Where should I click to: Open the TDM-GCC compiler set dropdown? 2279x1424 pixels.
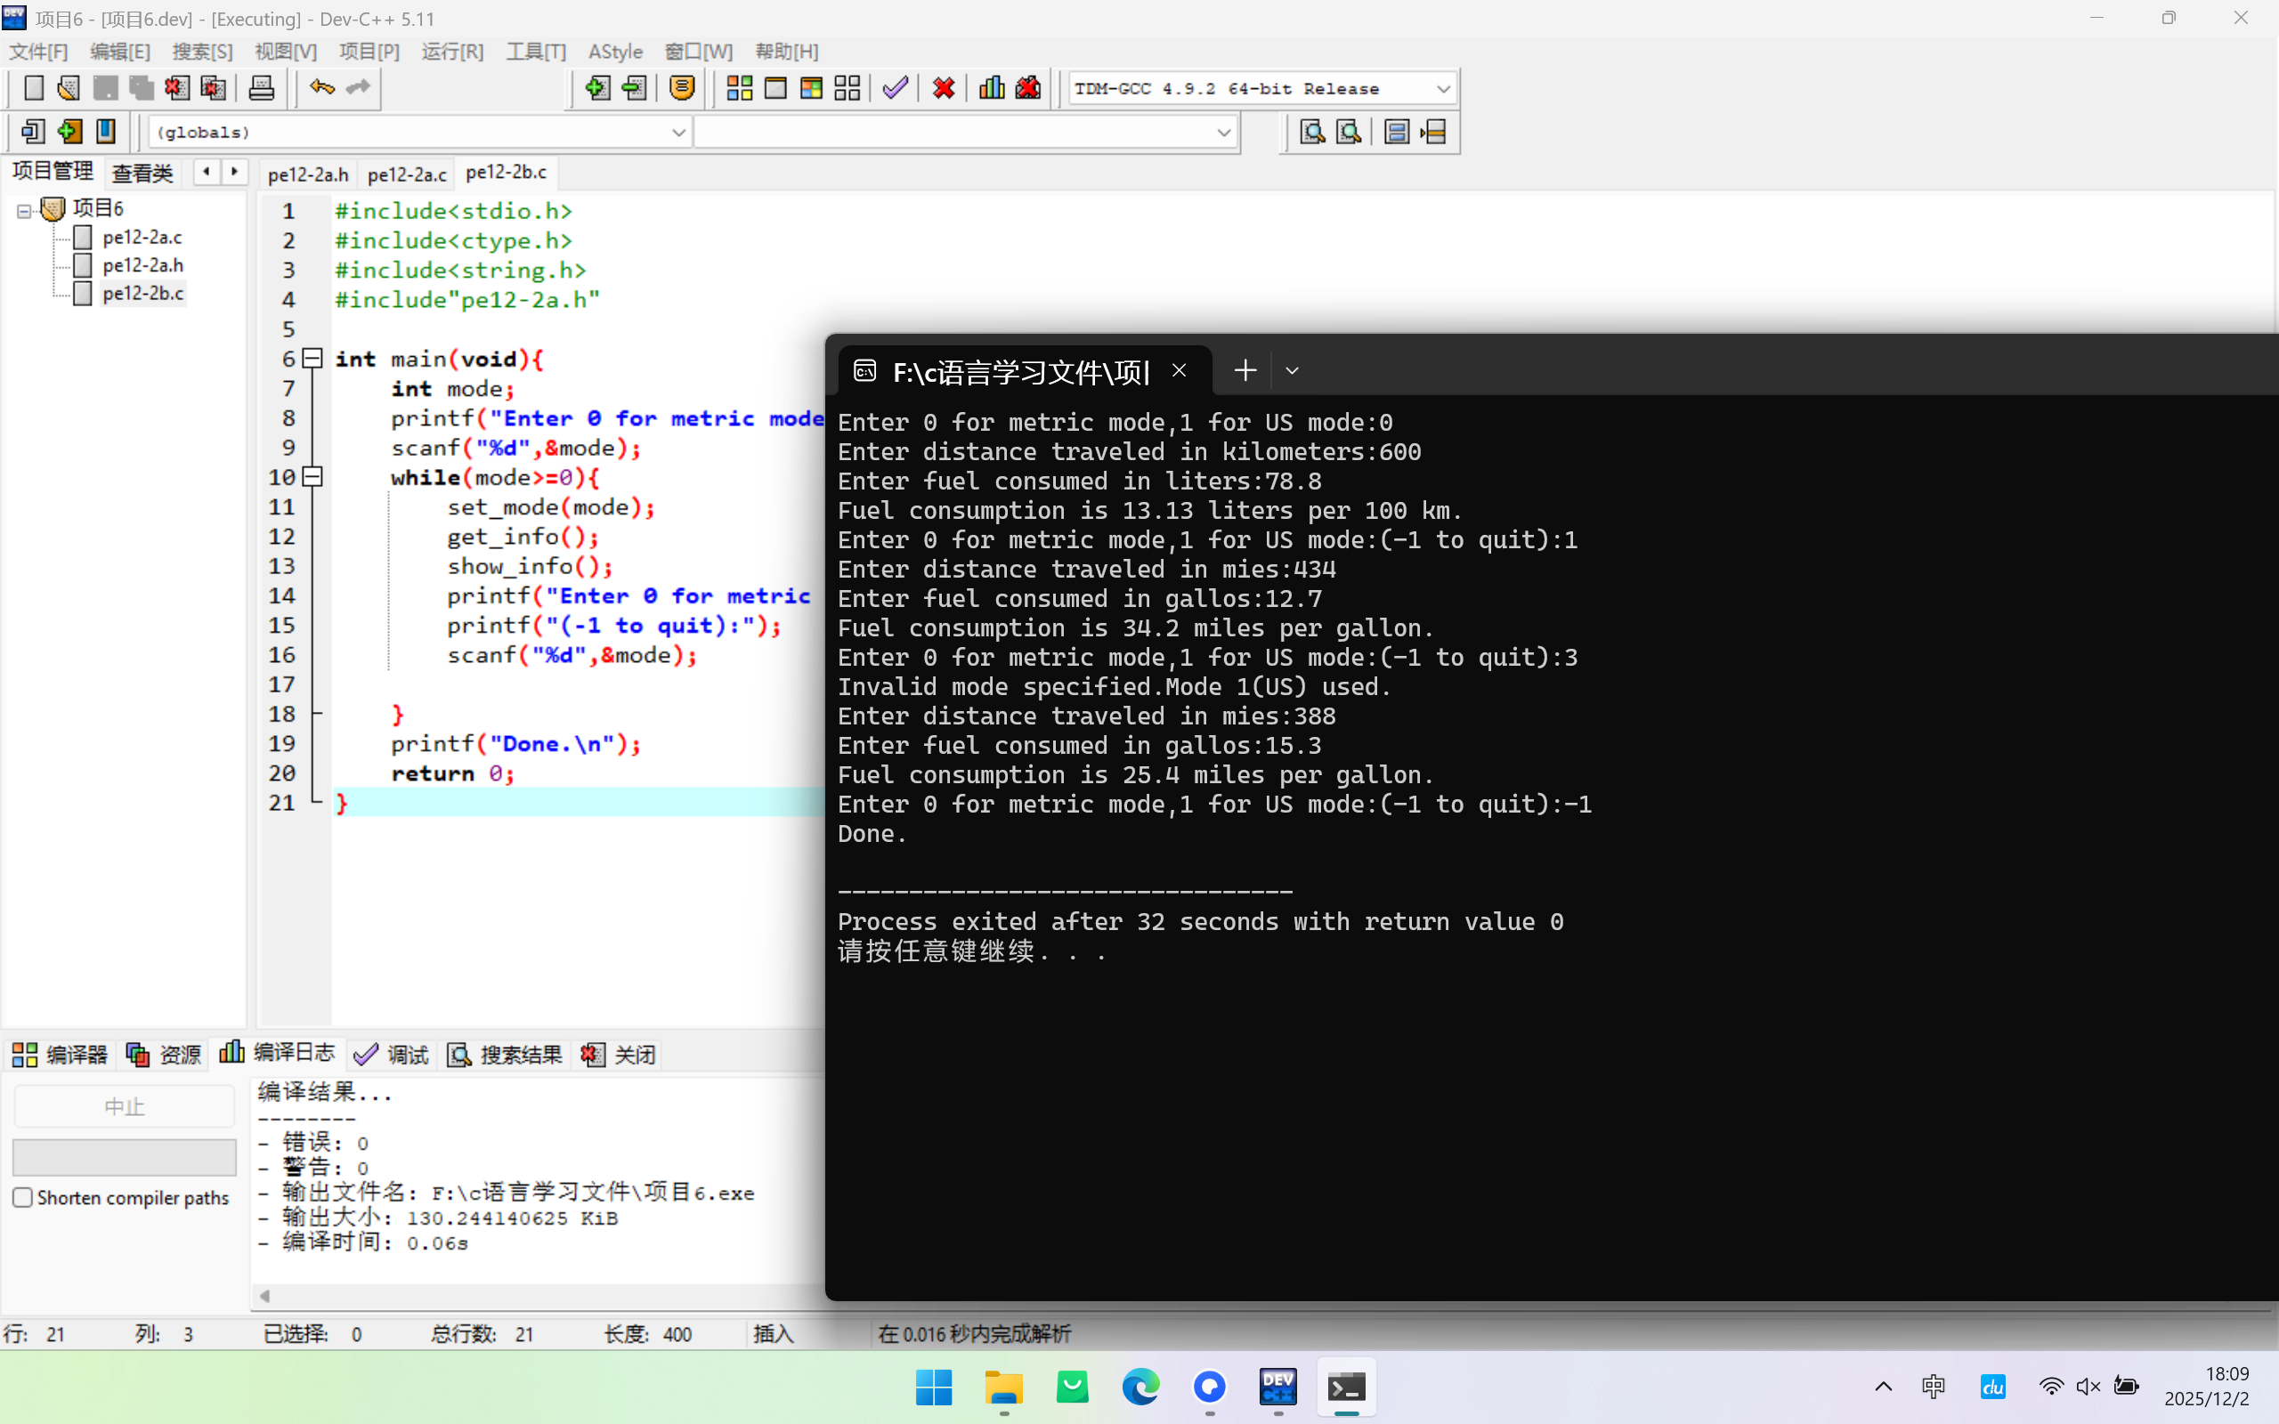[x=1443, y=88]
